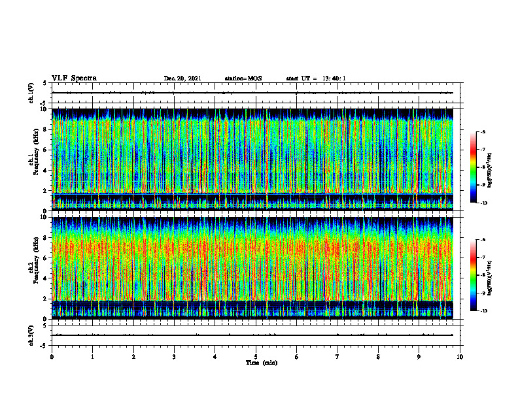Click time axis tick label "1"
Screen dimensions: 518x400
pos(92,357)
